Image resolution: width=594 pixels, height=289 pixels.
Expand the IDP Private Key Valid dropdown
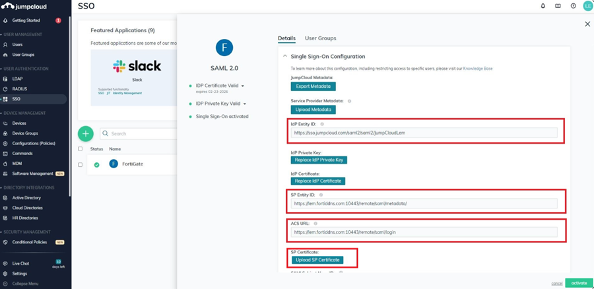(x=244, y=104)
